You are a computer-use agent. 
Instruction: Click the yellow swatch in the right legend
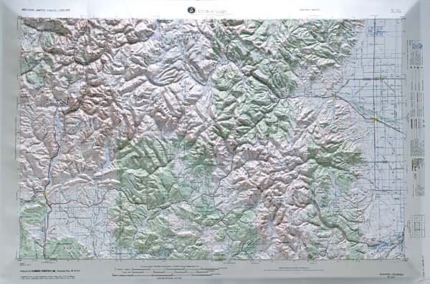click(x=413, y=164)
